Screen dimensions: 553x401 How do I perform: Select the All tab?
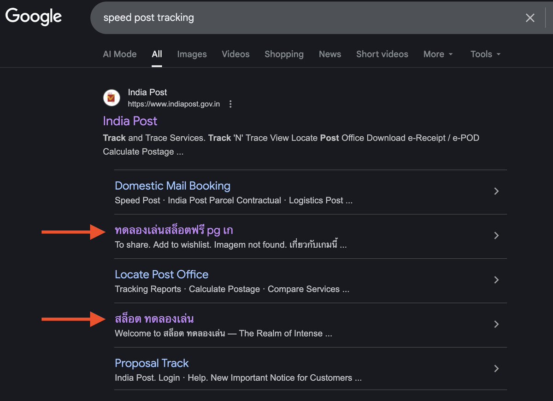tap(157, 54)
